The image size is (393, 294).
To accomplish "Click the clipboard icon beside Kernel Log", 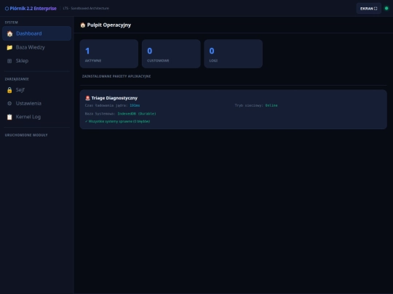I will point(9,117).
